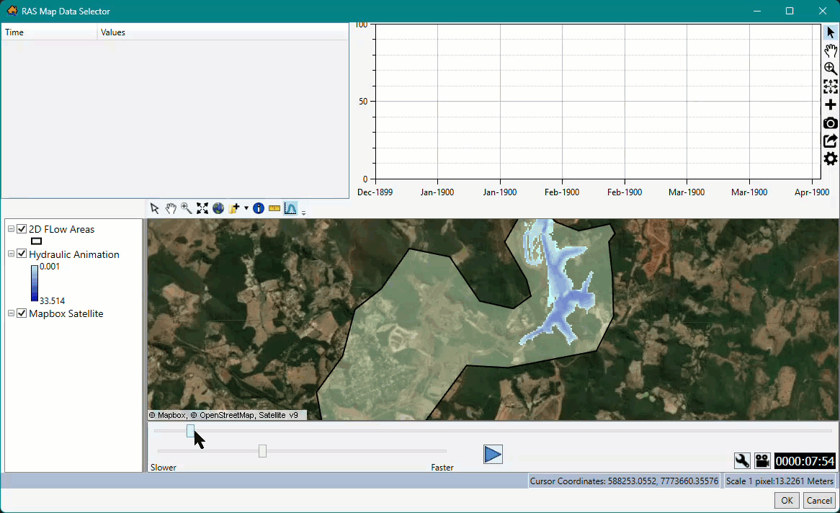Select the magnifier zoom tool above the map
Image resolution: width=840 pixels, height=513 pixels.
(x=187, y=208)
